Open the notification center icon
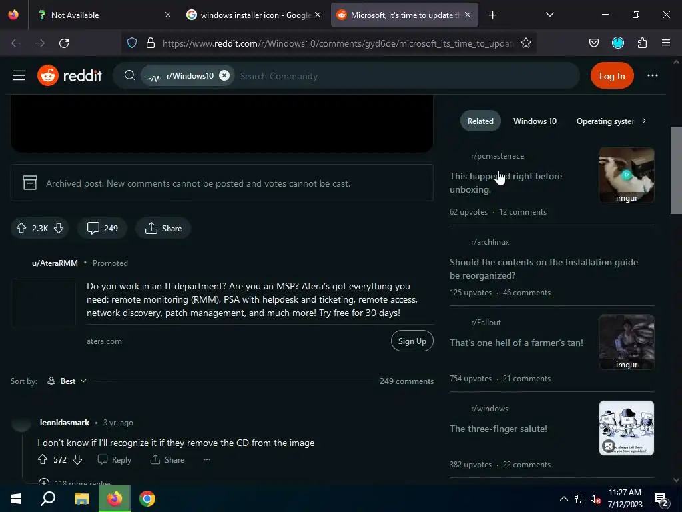 [661, 500]
